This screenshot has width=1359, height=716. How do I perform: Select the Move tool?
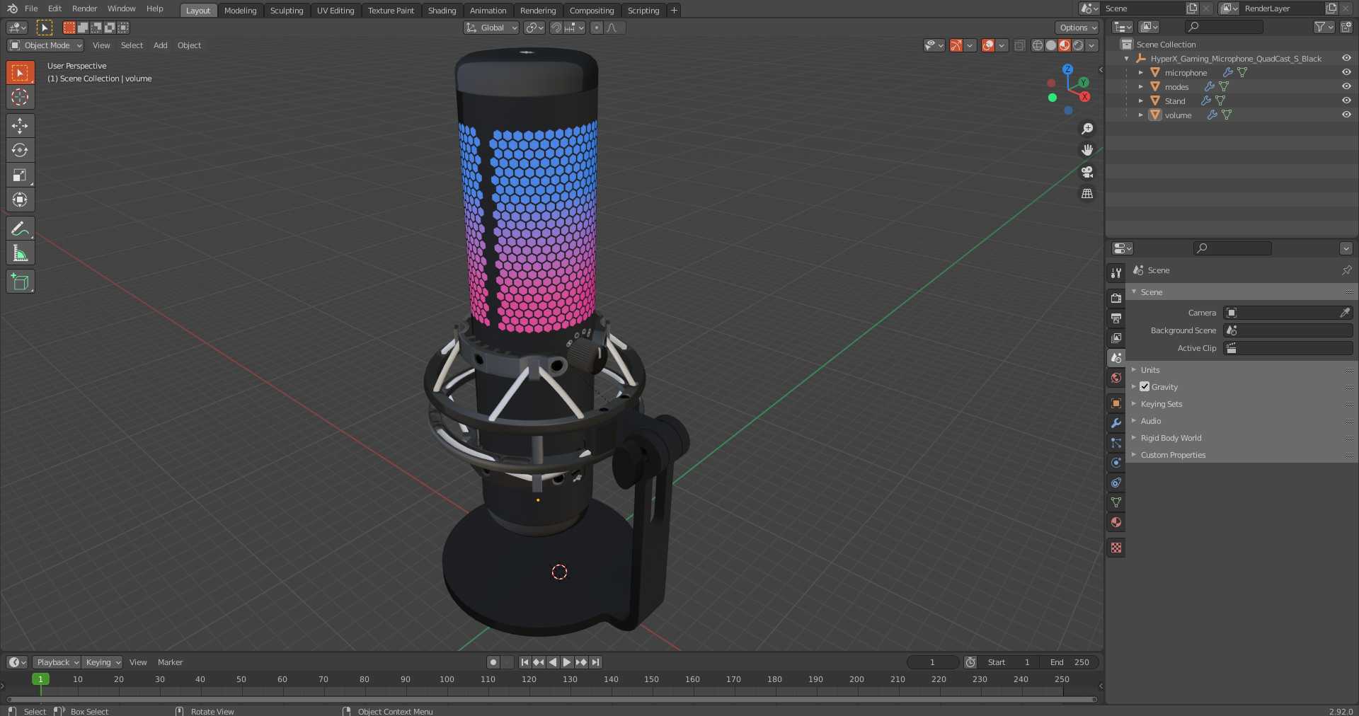pyautogui.click(x=20, y=126)
